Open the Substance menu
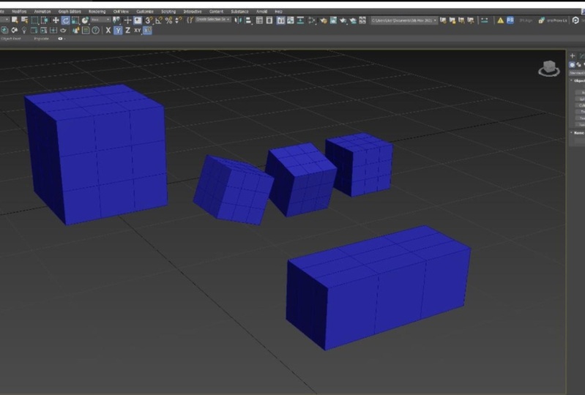 (x=239, y=12)
